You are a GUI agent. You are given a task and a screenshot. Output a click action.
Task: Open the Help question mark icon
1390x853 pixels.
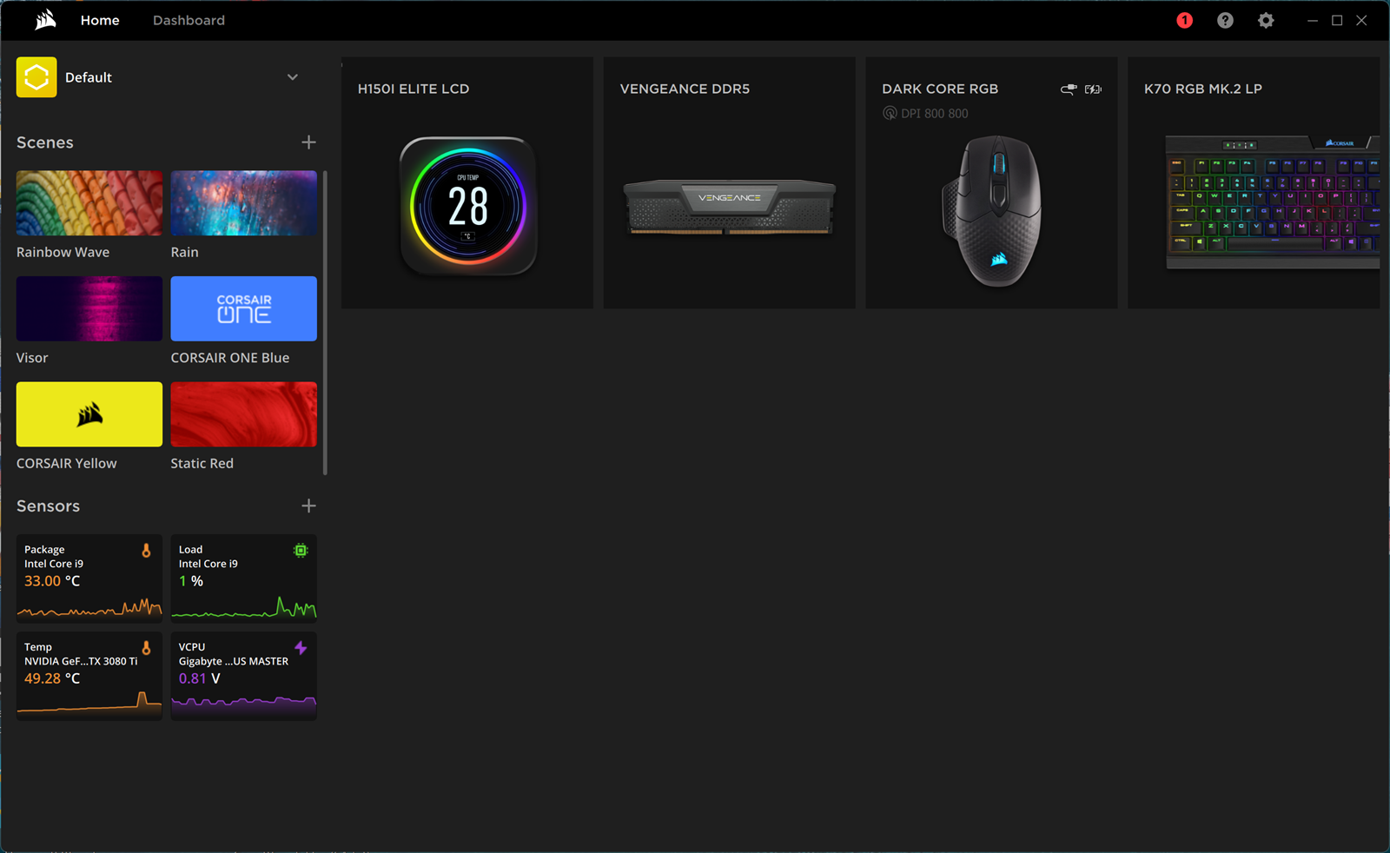(1225, 20)
